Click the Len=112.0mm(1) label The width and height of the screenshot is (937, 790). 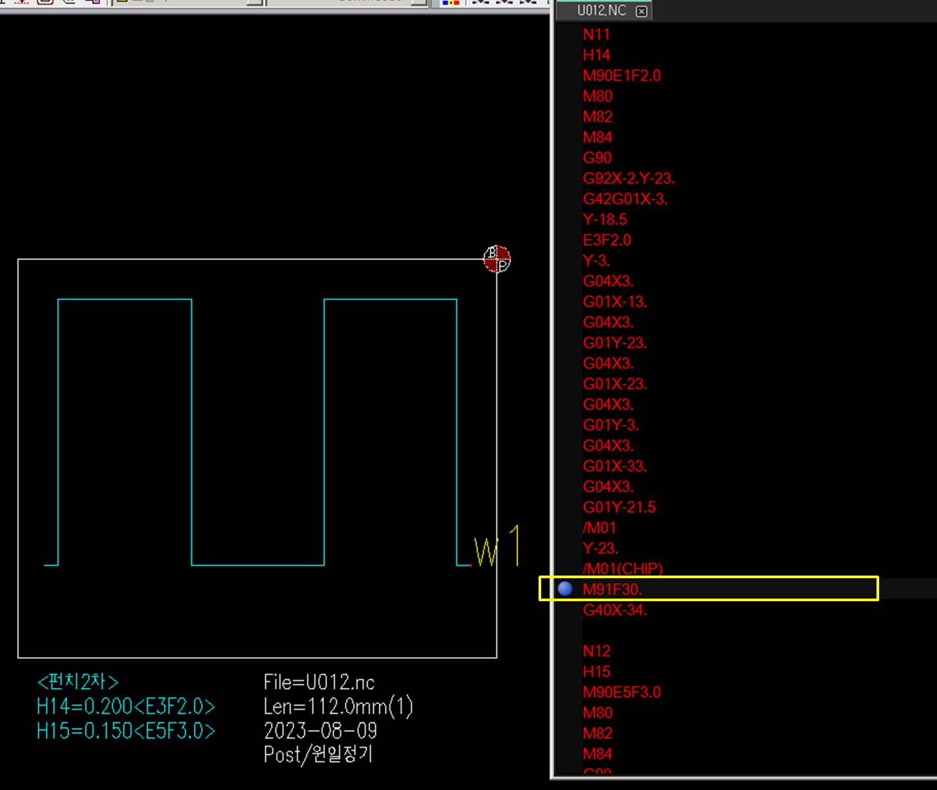pyautogui.click(x=338, y=706)
